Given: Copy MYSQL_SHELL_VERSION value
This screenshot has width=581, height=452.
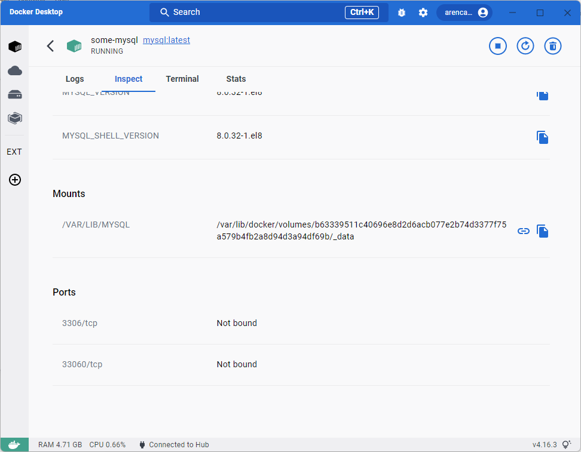Looking at the screenshot, I should point(542,137).
